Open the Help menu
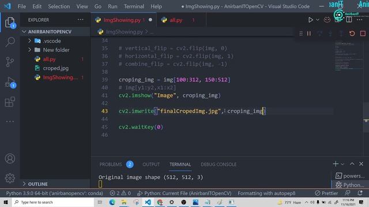Screen dimensions: 369x207 [x=156, y=6]
